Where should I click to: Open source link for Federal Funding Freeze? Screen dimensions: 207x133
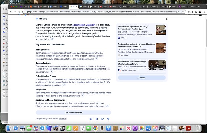64,85
